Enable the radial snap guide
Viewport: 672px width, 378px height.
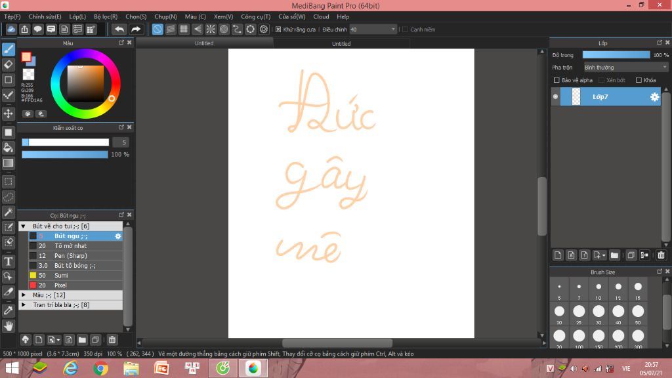tap(211, 29)
